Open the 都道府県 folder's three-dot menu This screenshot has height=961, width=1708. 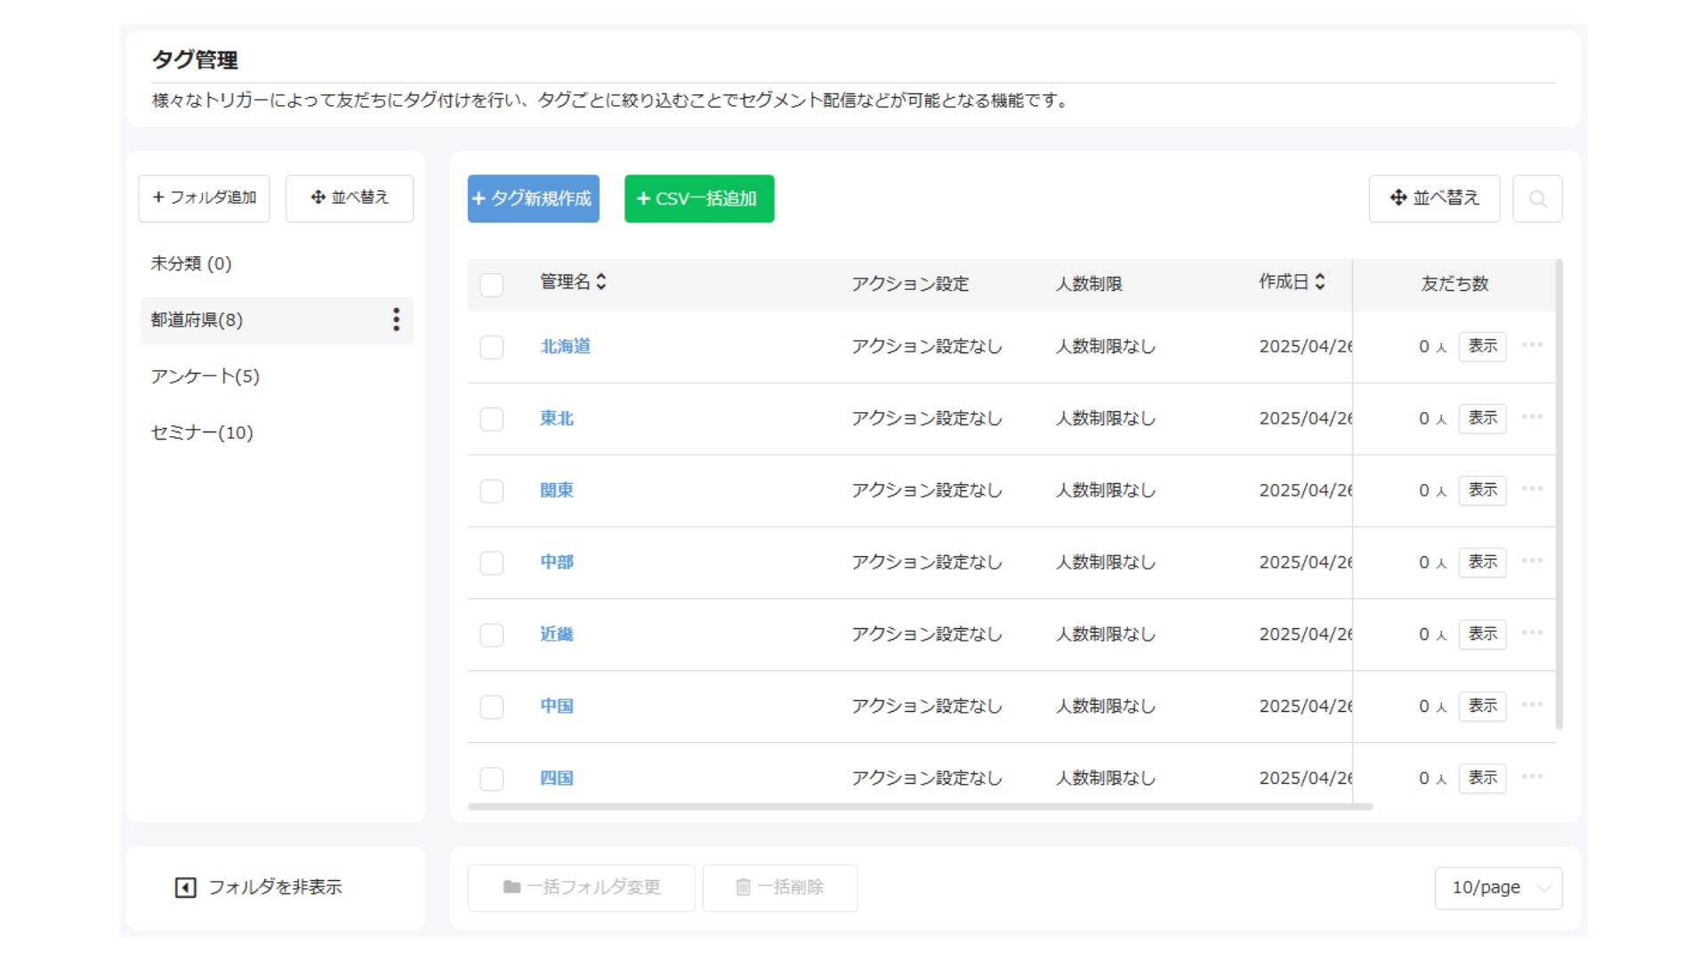(396, 319)
